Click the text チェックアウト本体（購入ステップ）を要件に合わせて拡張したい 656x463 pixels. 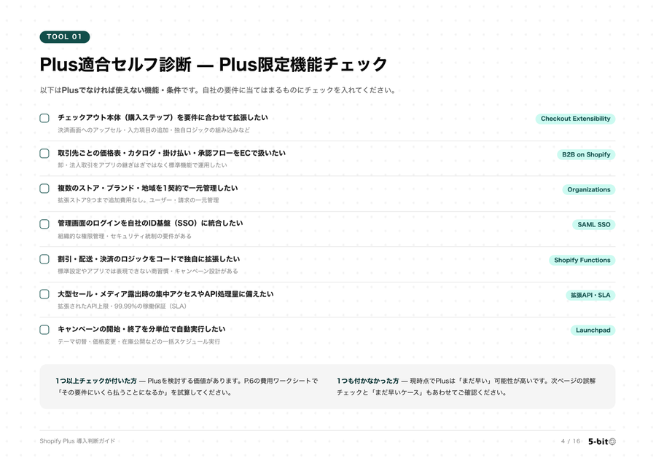163,117
